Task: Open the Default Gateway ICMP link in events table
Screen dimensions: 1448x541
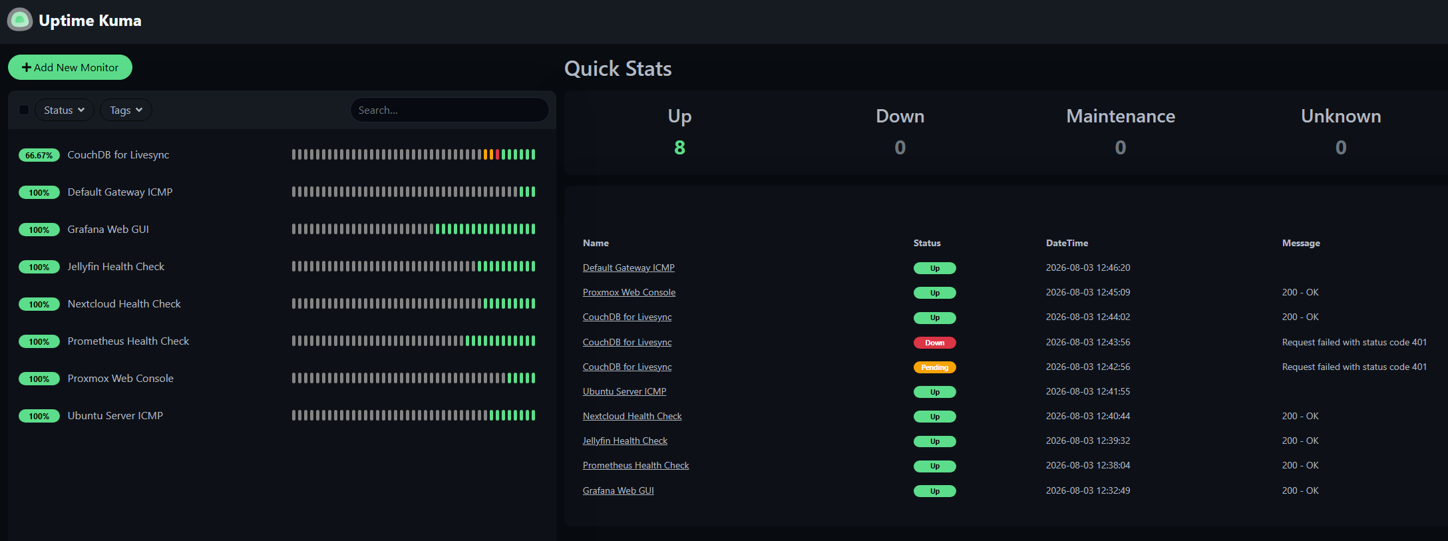Action: click(629, 268)
